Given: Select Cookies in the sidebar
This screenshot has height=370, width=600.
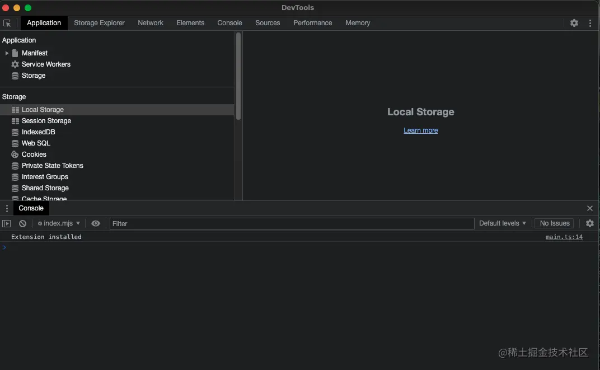Looking at the screenshot, I should tap(34, 154).
